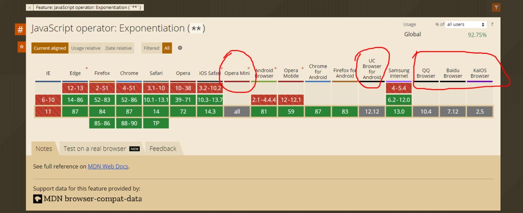
Task: Click the Opera Mobile column header
Action: pos(291,73)
